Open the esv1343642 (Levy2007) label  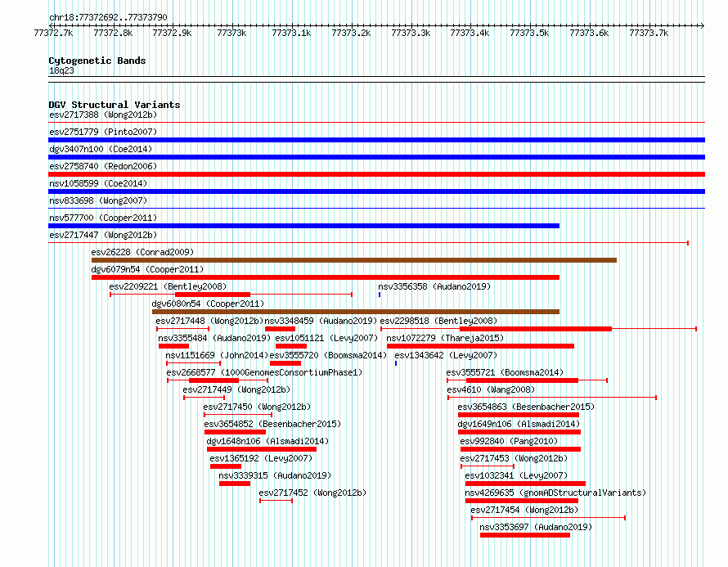[x=446, y=355]
